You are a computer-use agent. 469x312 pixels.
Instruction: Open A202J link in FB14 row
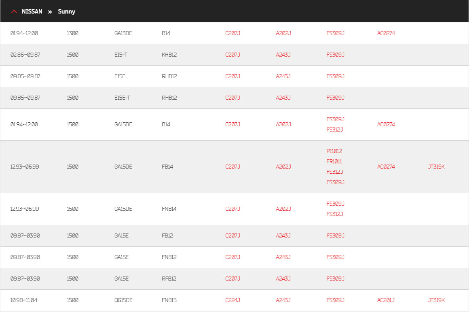point(283,167)
